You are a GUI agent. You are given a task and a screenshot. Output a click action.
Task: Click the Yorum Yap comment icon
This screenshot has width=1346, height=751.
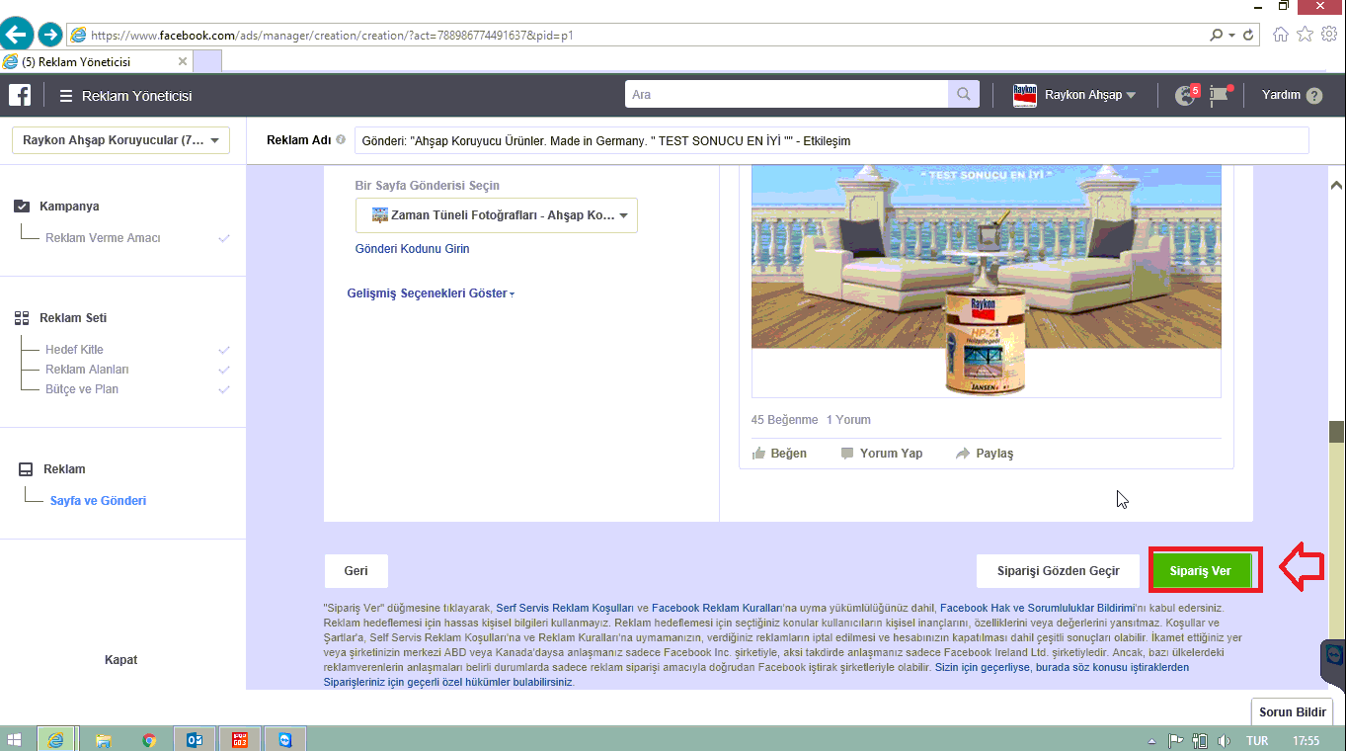(x=847, y=454)
